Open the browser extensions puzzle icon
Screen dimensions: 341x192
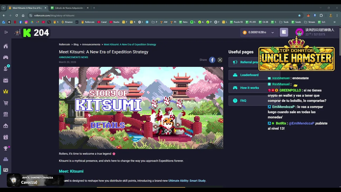pos(321,15)
